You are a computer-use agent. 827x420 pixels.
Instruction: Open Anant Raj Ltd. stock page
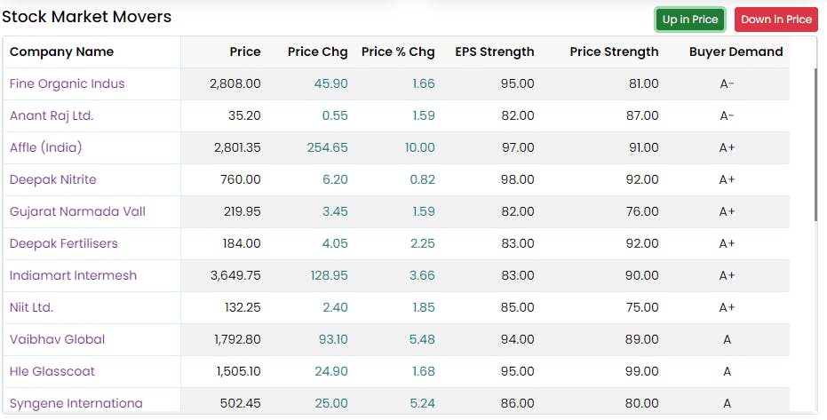tap(52, 115)
